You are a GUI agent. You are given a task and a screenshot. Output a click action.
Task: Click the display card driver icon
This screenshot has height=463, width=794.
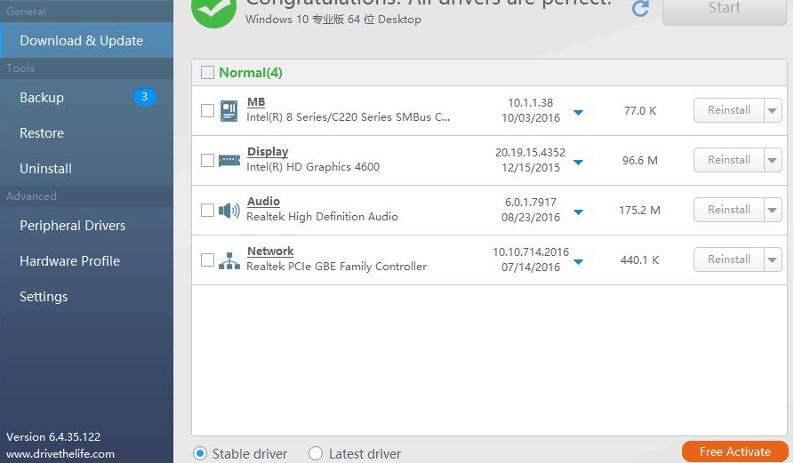tap(229, 160)
